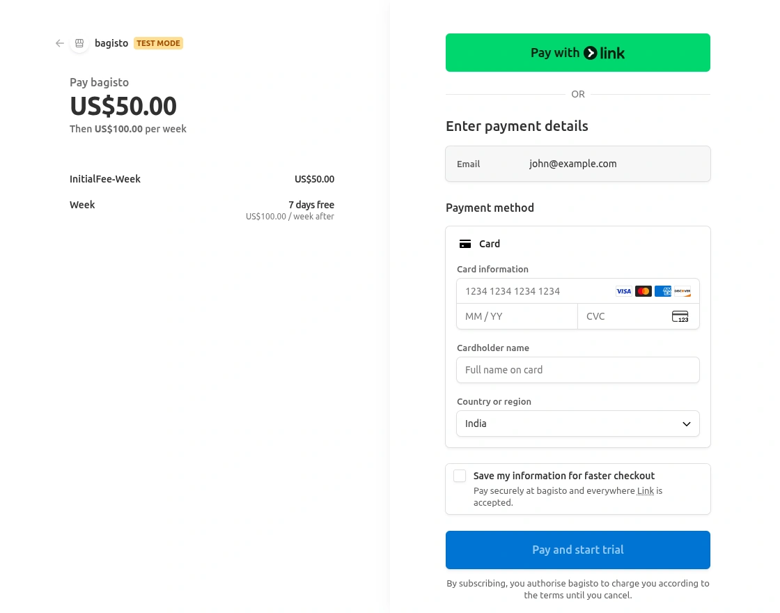This screenshot has width=780, height=613.
Task: Open the Country or region dropdown
Action: click(x=577, y=424)
